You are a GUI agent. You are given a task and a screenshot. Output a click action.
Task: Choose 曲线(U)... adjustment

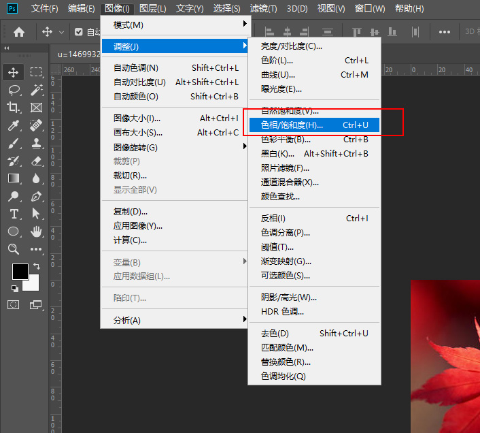tap(314, 75)
